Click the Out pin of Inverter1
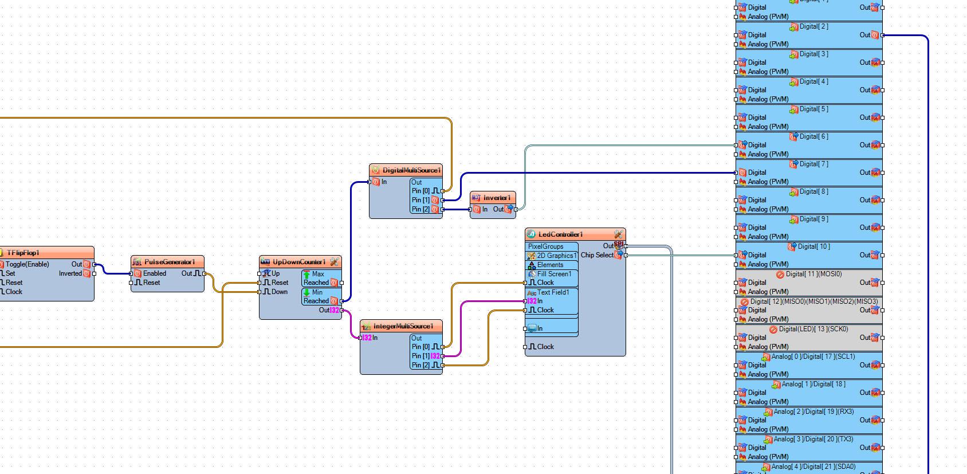The image size is (967, 474). coord(503,209)
